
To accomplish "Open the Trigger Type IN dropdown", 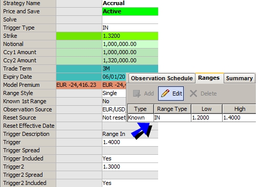I will coord(130,28).
